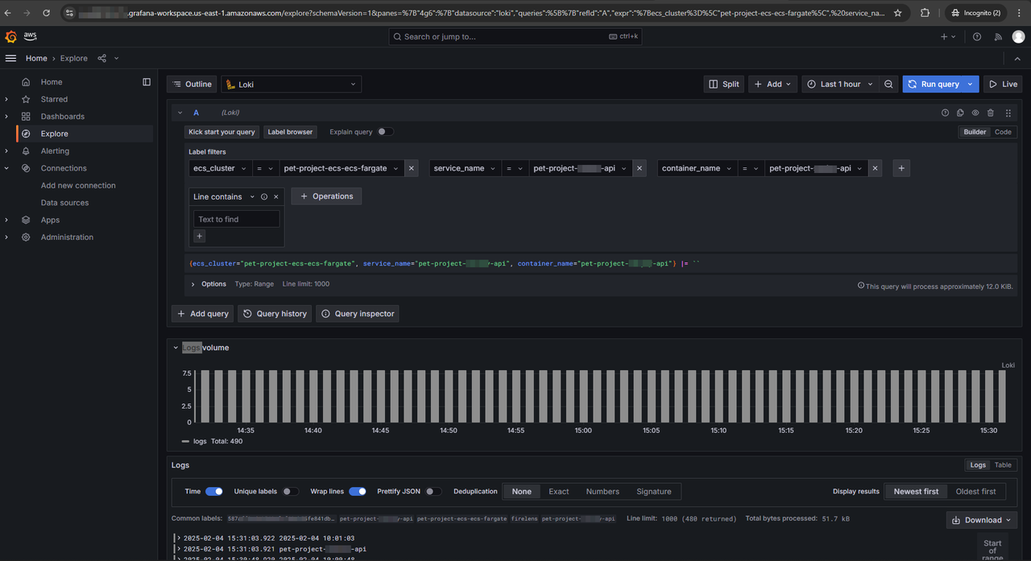
Task: Open the Label browser
Action: point(290,132)
